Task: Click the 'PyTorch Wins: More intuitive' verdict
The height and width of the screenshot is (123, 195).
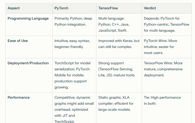Action: point(160,47)
